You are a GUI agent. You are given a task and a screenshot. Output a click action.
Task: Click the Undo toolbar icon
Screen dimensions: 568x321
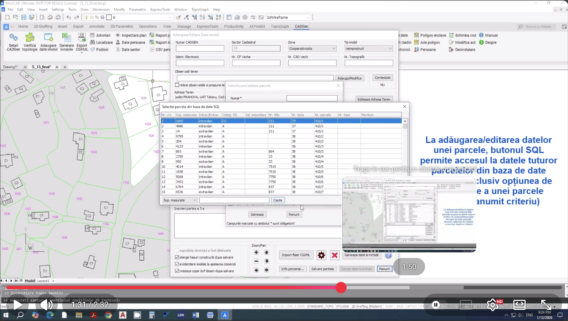tap(69, 17)
